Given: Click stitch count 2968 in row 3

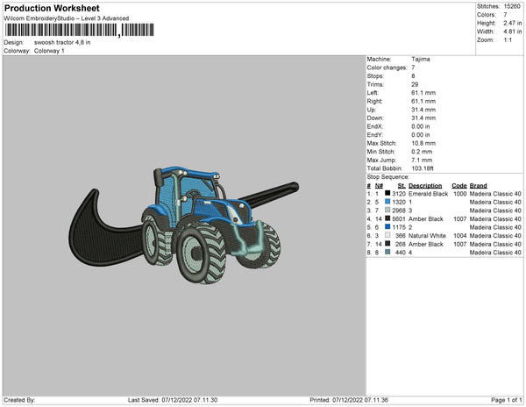Looking at the screenshot, I should point(399,211).
